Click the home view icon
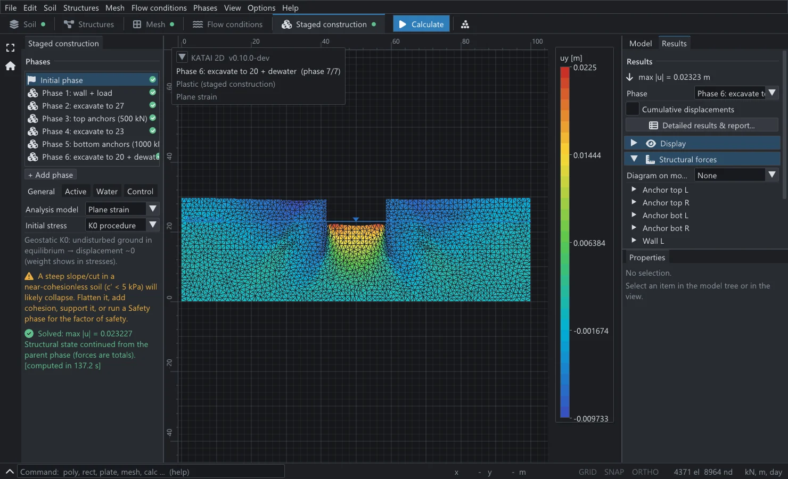 (x=10, y=66)
